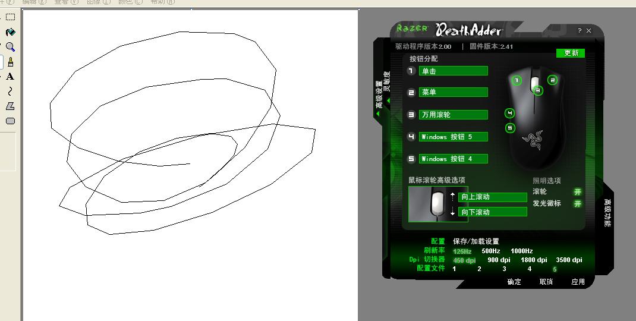The image size is (636, 321).
Task: Toggle the 发光徽标 glowing logo lighting switch
Action: click(578, 204)
